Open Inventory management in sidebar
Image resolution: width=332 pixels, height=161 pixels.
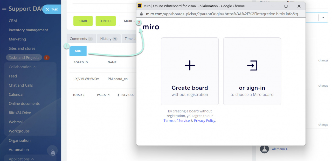(29, 30)
